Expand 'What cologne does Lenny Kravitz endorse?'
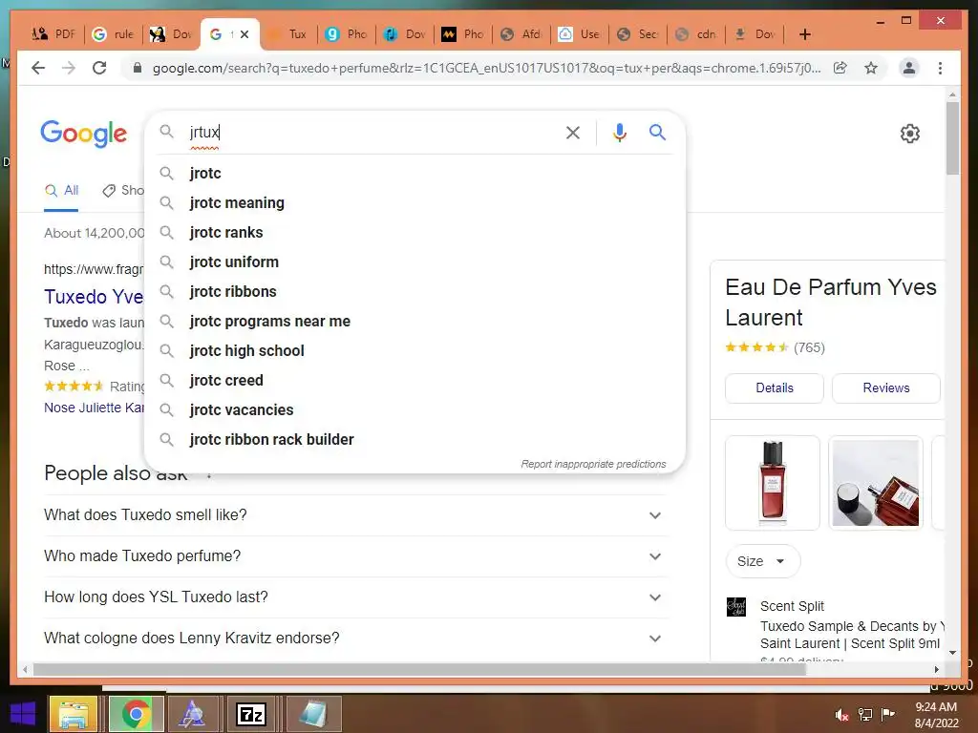This screenshot has height=733, width=978. point(355,639)
